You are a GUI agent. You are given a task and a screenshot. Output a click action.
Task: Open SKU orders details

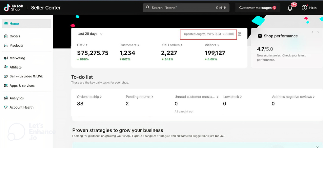pyautogui.click(x=172, y=45)
